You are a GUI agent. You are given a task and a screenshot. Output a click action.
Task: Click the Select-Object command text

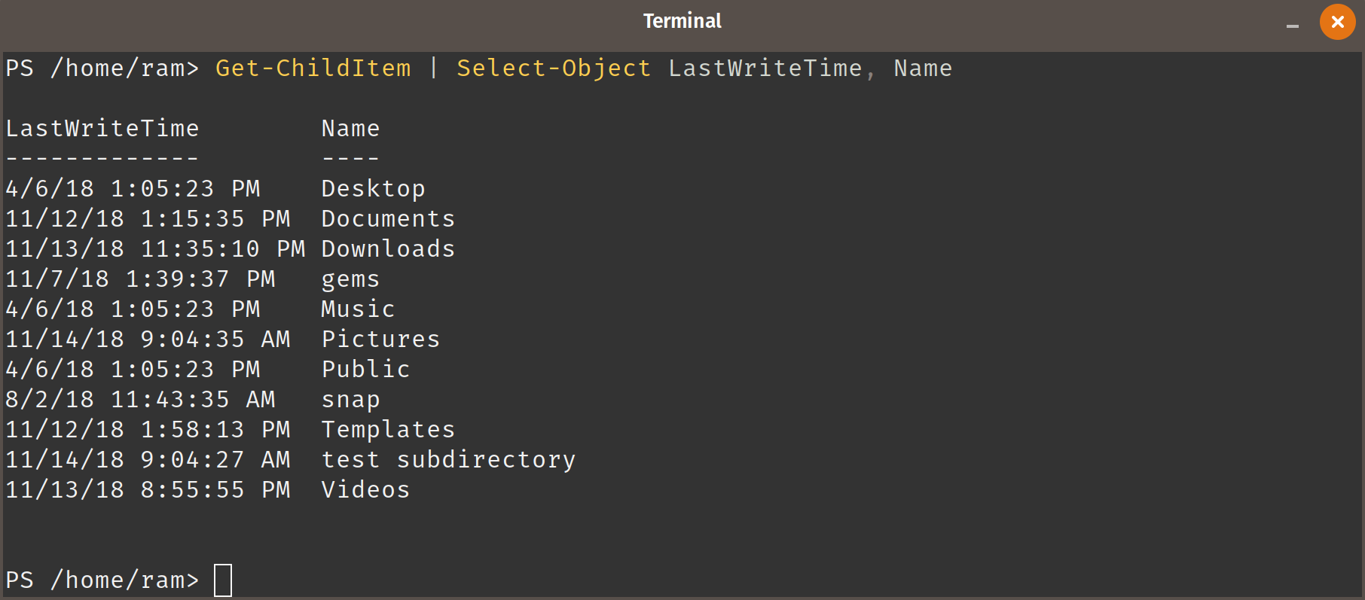554,69
